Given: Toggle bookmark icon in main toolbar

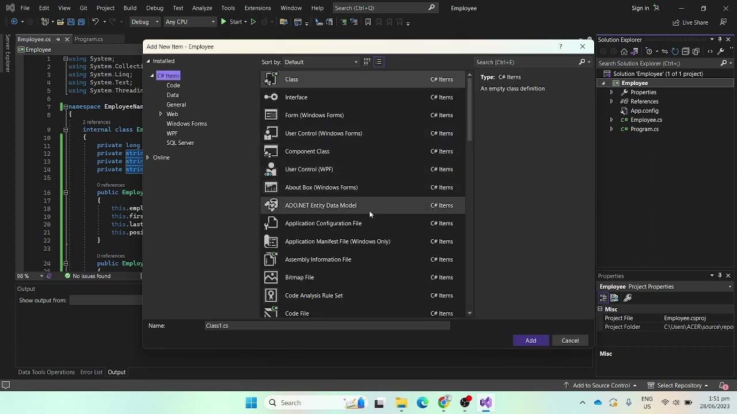Looking at the screenshot, I should click(x=368, y=22).
